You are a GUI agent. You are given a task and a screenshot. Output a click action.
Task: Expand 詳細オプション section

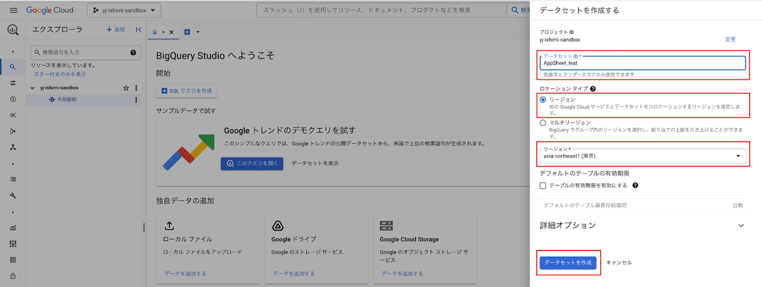(x=642, y=225)
